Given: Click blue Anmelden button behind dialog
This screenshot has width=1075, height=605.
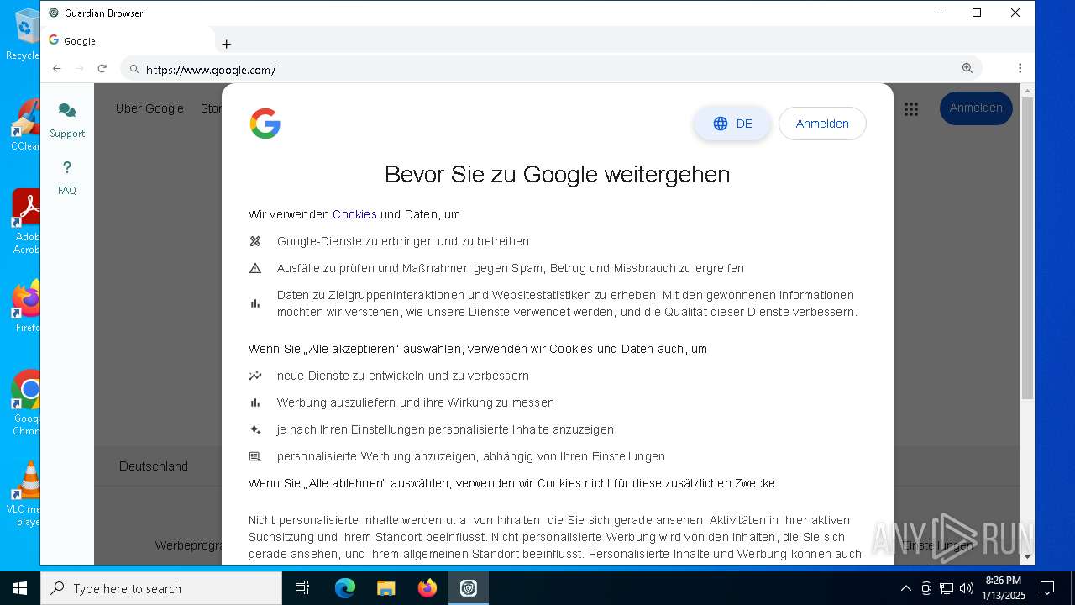Looking at the screenshot, I should tap(976, 108).
